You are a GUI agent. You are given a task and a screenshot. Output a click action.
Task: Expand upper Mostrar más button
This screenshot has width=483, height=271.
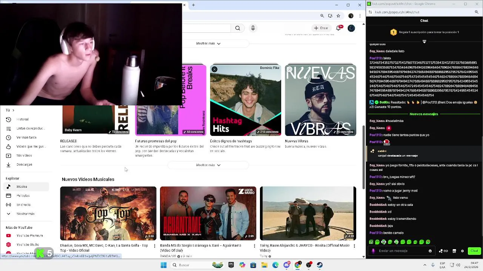tap(208, 43)
